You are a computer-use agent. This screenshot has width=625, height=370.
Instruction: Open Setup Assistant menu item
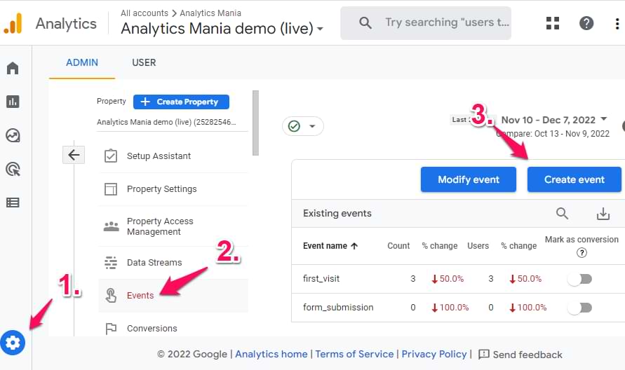173,156
